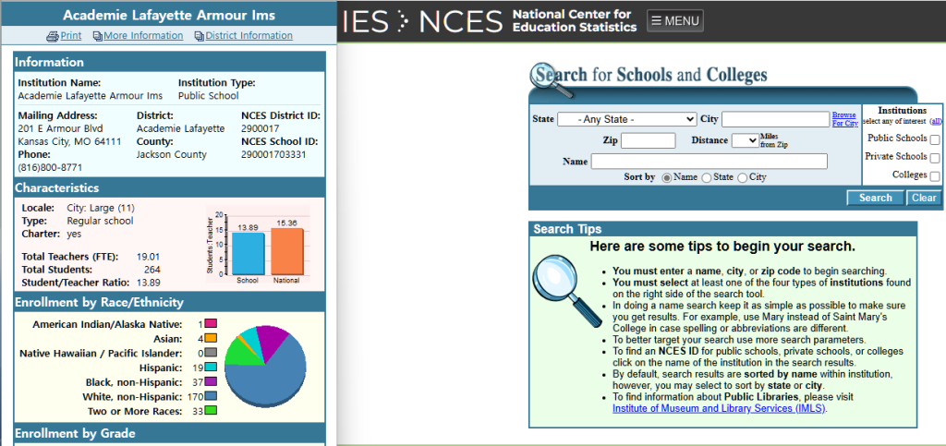Click the IES NCES logo

pyautogui.click(x=422, y=21)
